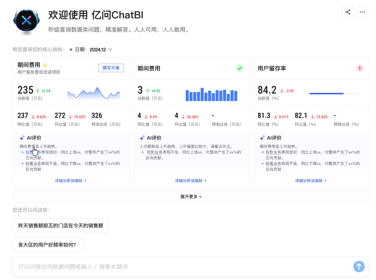Select suggestion 昨天销售额前五的门店在今天的销售额
Image resolution: width=376 pixels, height=280 pixels.
click(61, 225)
